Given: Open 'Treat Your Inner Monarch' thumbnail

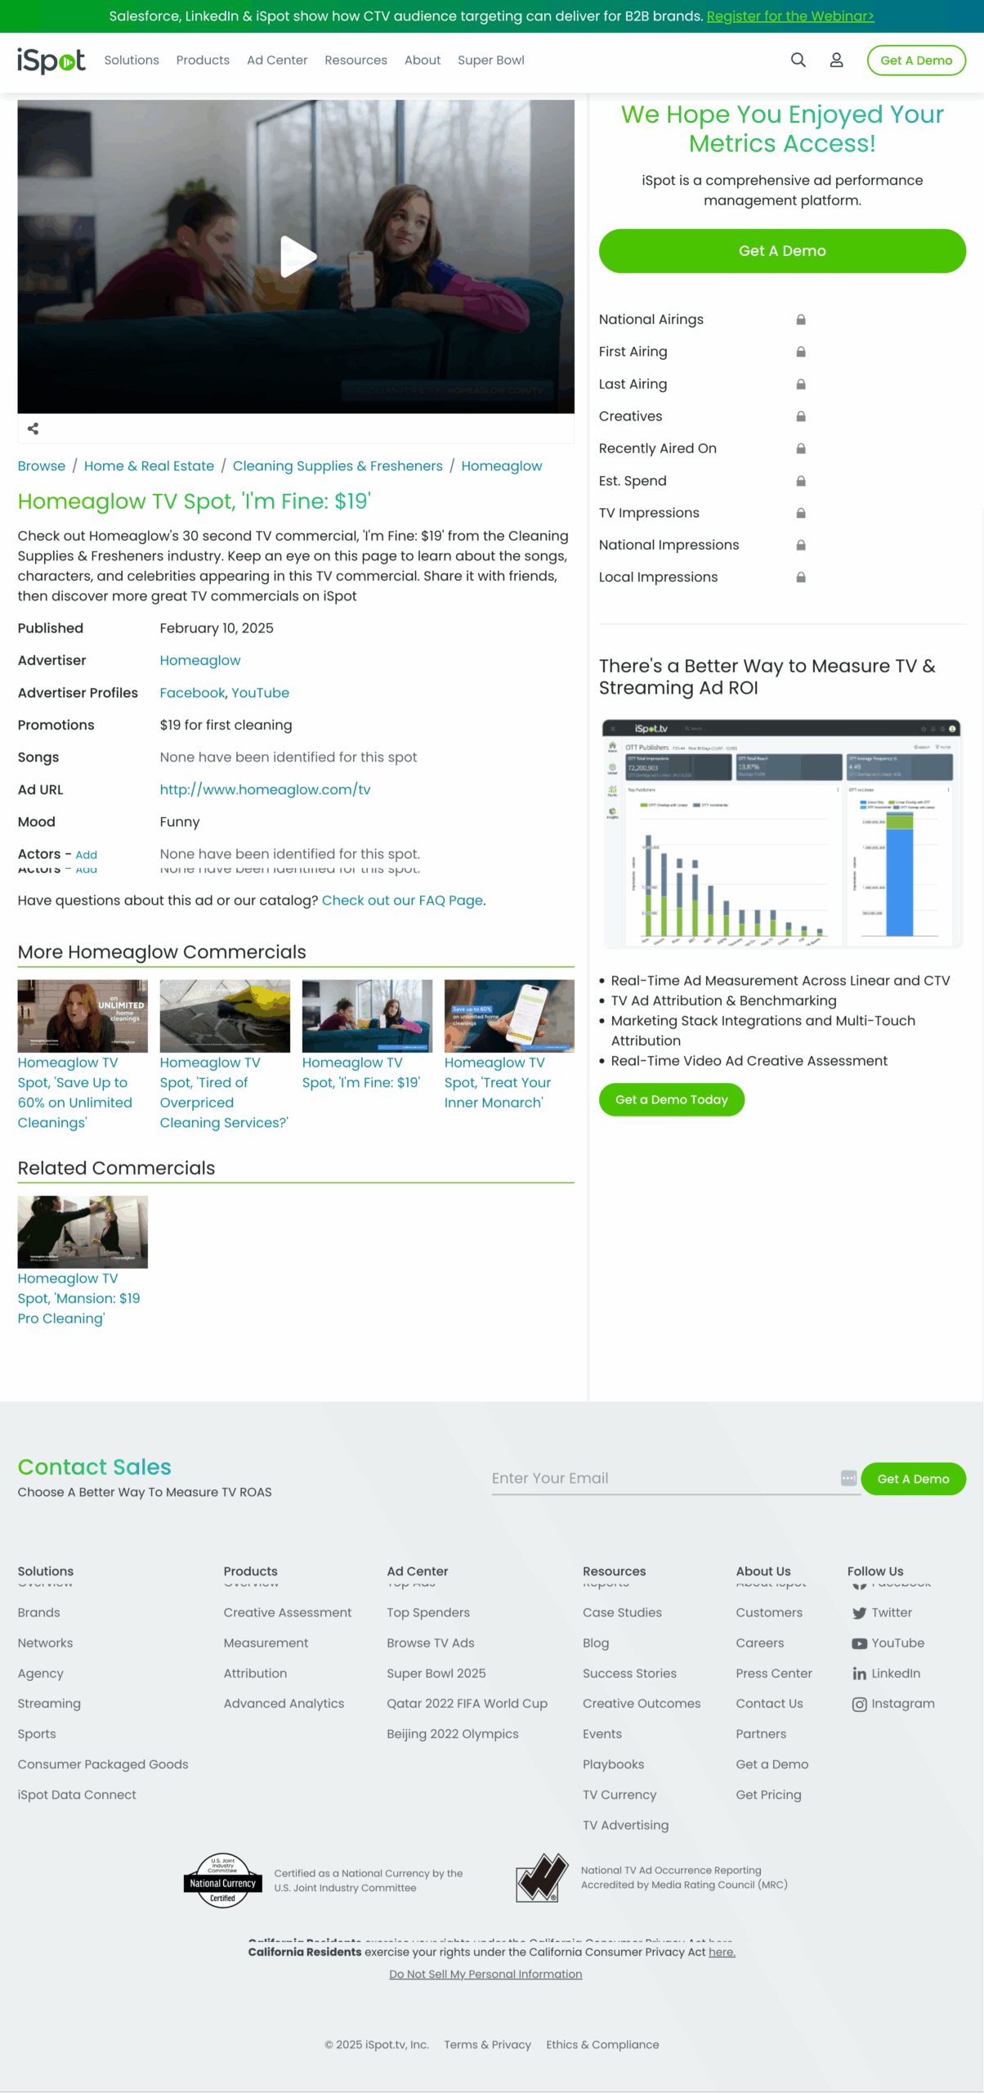Looking at the screenshot, I should pyautogui.click(x=509, y=1016).
